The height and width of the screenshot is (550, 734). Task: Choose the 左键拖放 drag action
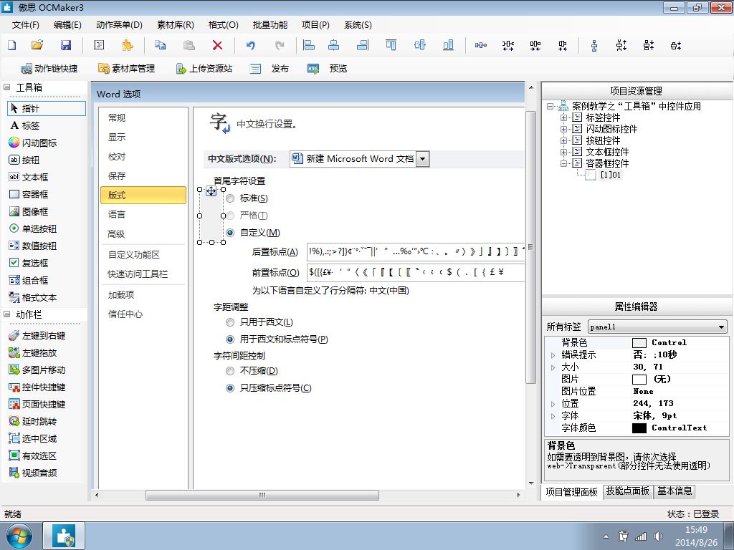click(x=33, y=353)
